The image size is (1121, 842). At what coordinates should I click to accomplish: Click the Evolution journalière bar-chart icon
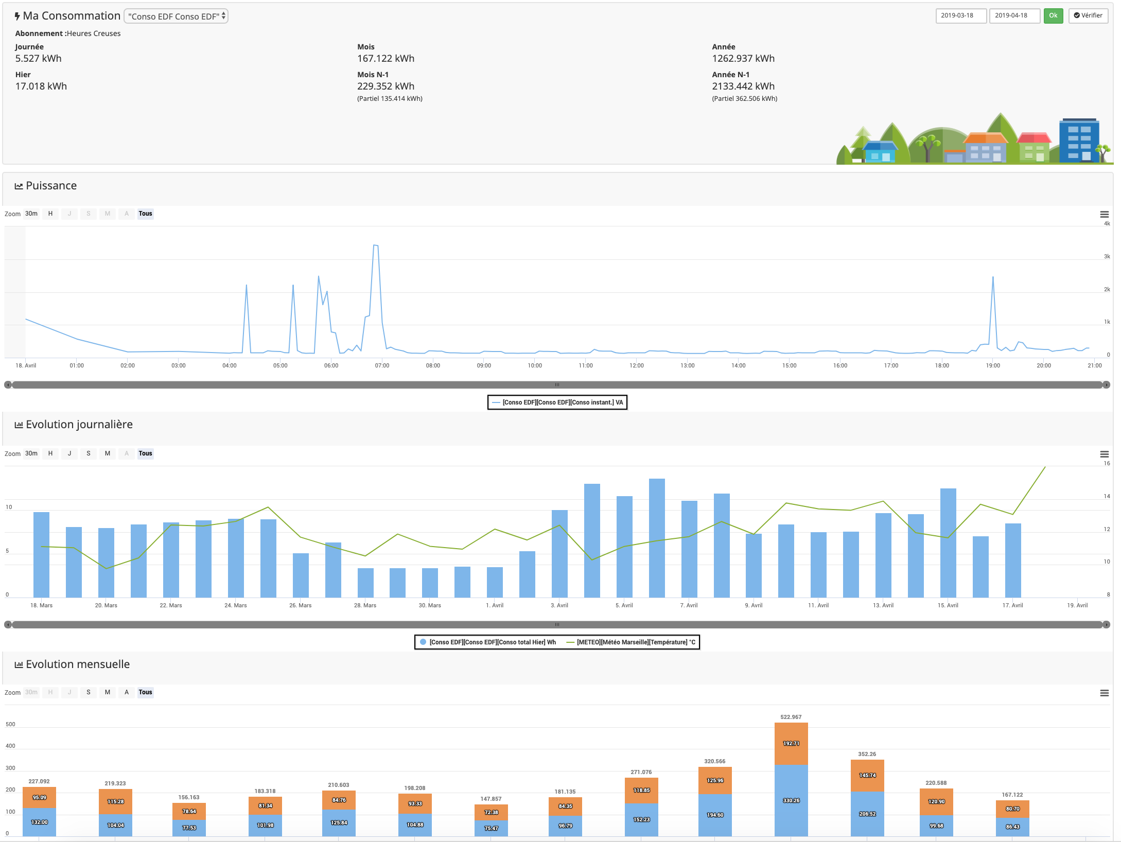point(19,425)
